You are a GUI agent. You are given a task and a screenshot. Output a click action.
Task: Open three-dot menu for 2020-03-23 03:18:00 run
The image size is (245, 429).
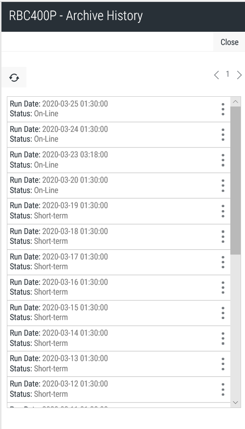click(x=223, y=160)
